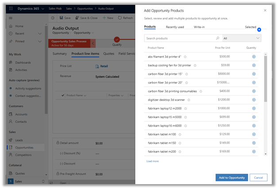278x189 pixels.
Task: Click the Search products input field
Action: point(179,39)
